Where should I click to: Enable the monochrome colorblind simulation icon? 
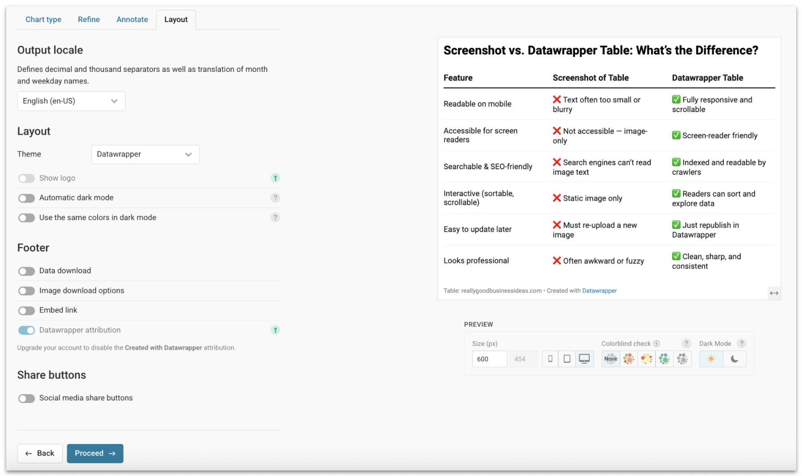point(682,359)
